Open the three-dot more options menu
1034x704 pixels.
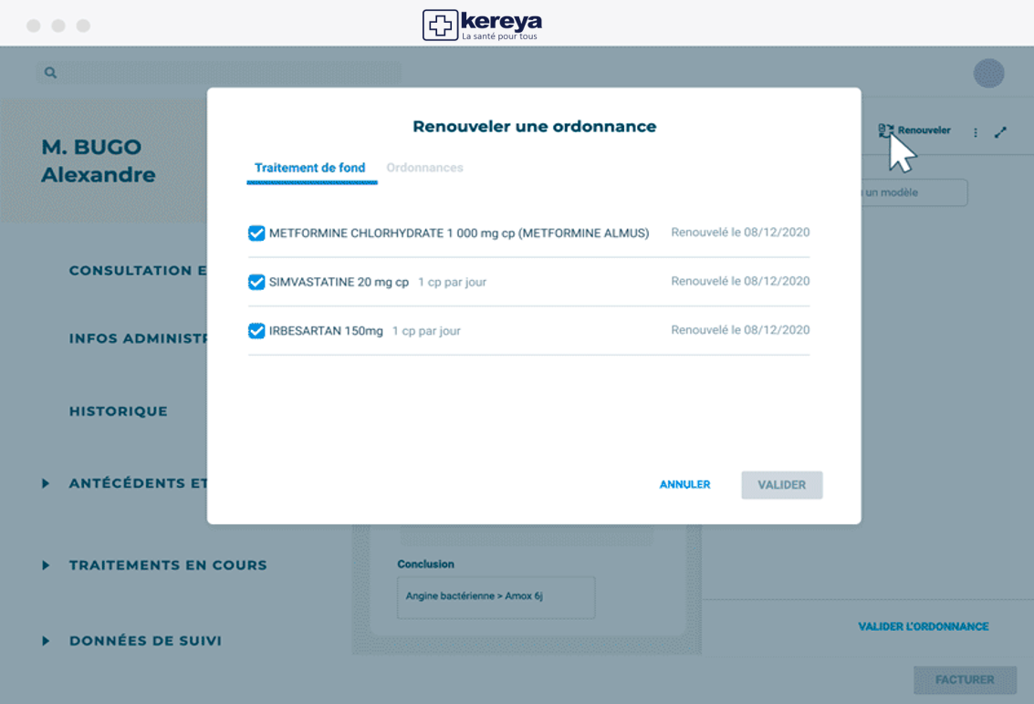[x=976, y=132]
